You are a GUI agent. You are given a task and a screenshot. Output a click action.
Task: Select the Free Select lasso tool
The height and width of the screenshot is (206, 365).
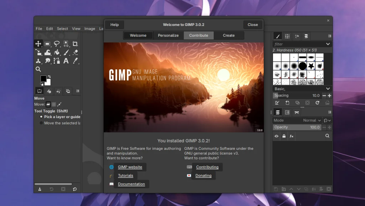[56, 44]
